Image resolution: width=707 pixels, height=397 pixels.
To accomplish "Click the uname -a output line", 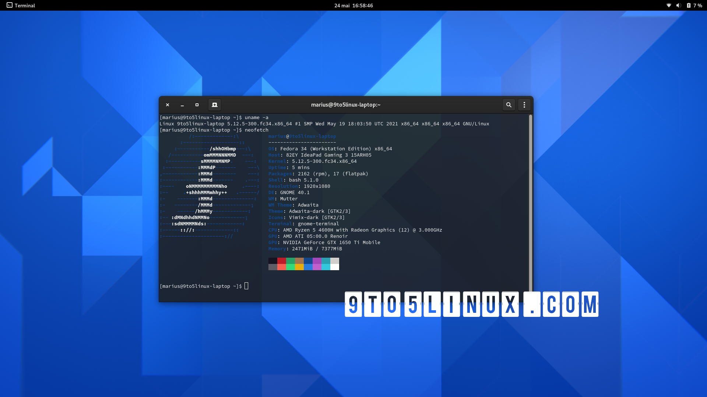I will tap(324, 124).
